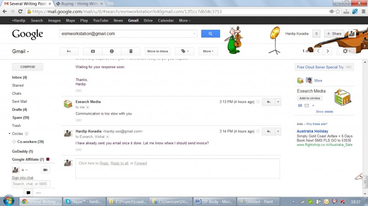Expand trimmed content under invoice message
The image size is (368, 206).
[x=79, y=150]
